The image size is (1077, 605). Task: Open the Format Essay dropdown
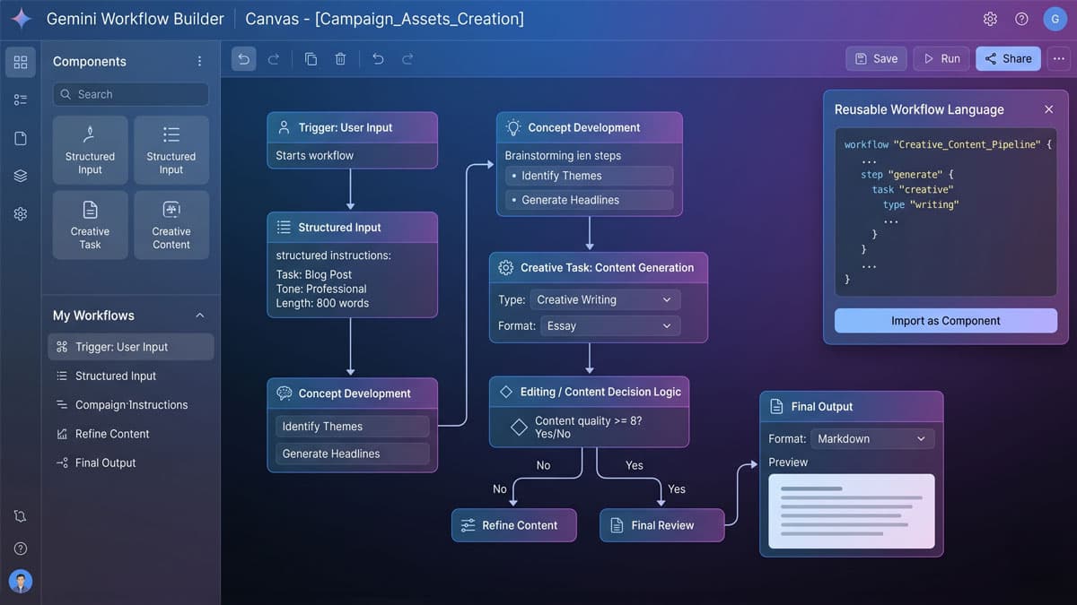point(610,325)
